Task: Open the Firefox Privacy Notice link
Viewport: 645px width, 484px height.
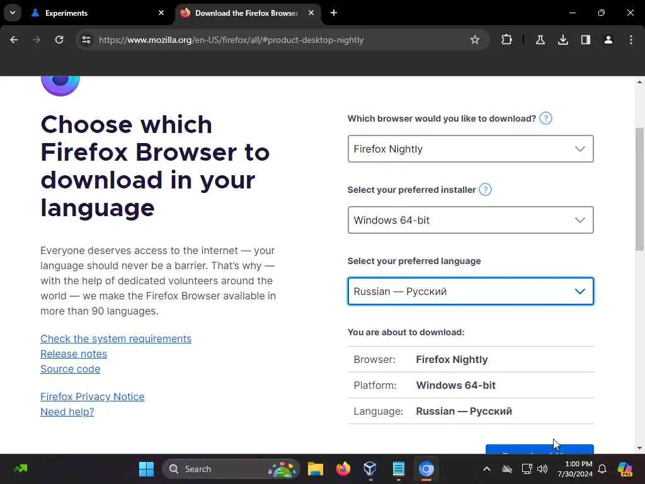Action: click(x=92, y=396)
